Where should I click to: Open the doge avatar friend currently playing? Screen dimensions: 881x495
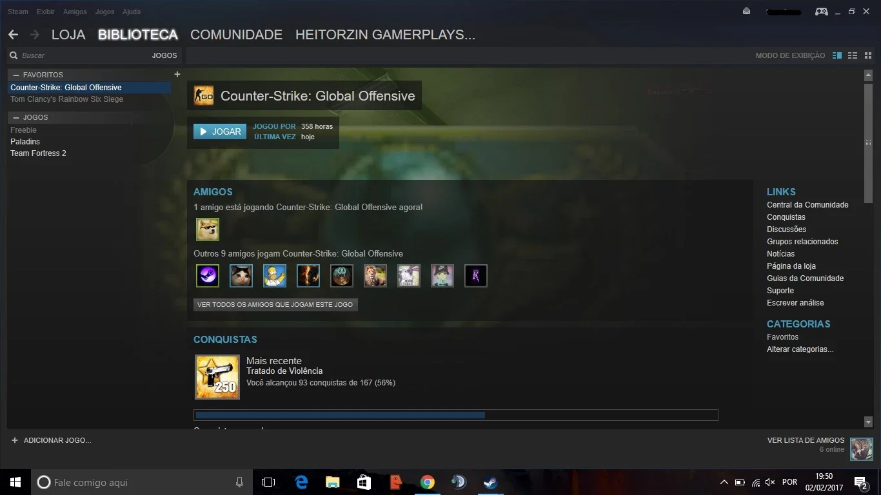[208, 229]
